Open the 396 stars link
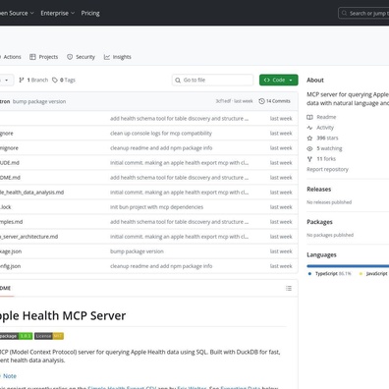Viewport: 389px width, 389px height. click(327, 138)
